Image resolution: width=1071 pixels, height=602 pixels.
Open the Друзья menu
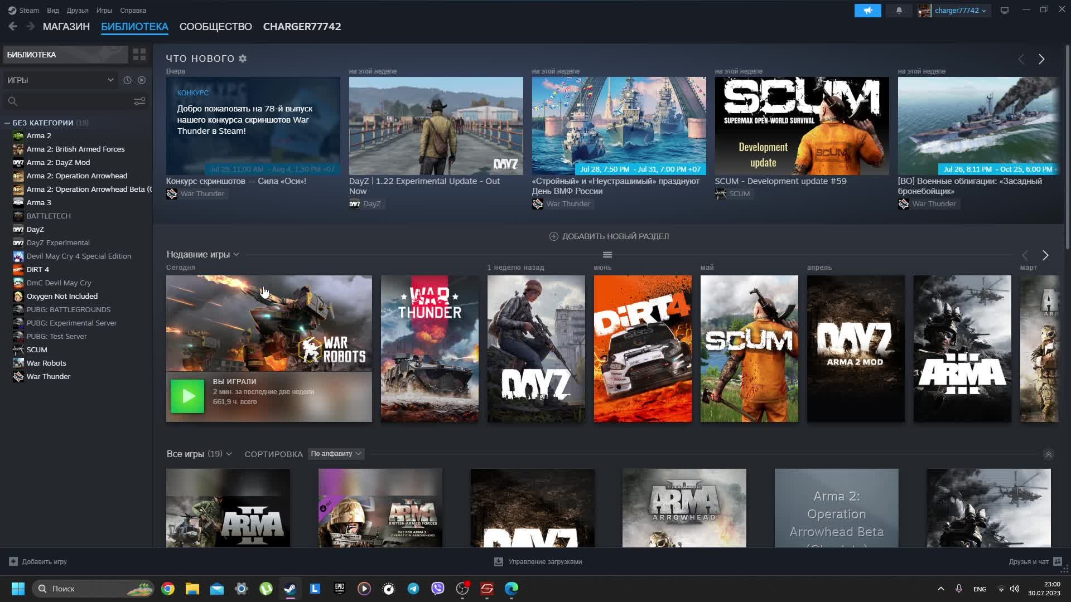click(x=78, y=10)
